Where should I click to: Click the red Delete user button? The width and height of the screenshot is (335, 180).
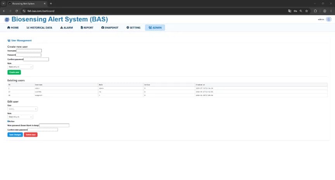coord(31,135)
